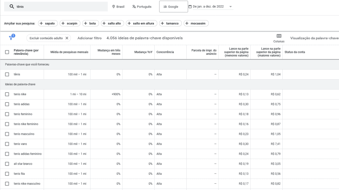Check the tenis adidas row

click(x=7, y=104)
